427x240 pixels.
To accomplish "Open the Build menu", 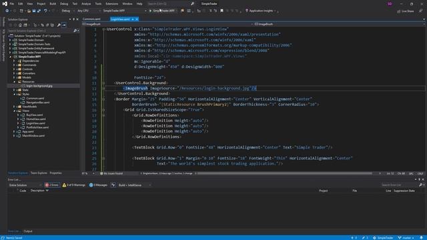I will pyautogui.click(x=53, y=4).
